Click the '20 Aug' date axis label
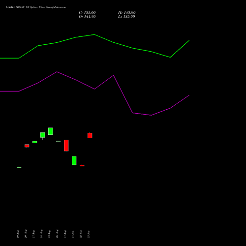 pyautogui.click(x=26, y=234)
